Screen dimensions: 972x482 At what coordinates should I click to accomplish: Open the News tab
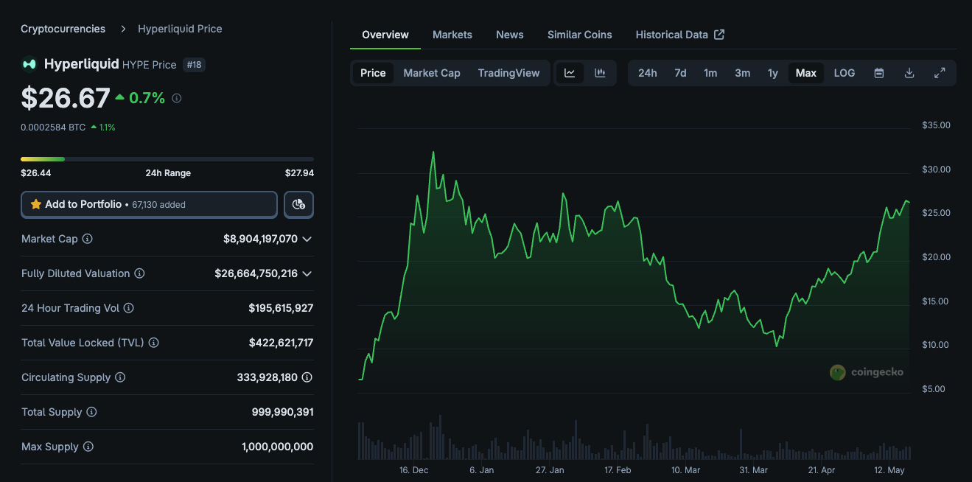tap(510, 35)
